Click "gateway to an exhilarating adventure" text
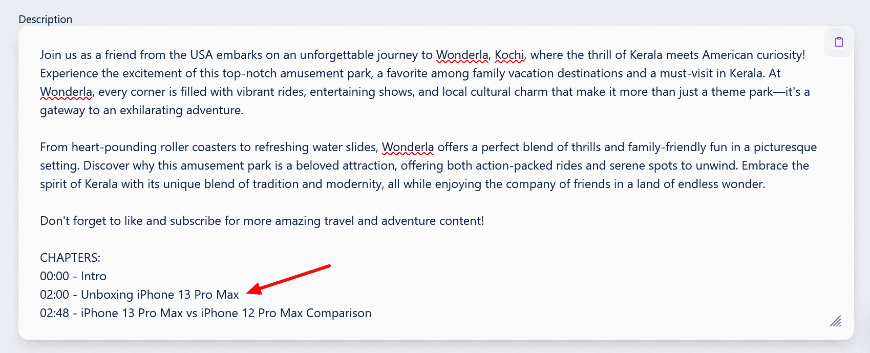Screen dimensions: 870x353 pos(142,110)
